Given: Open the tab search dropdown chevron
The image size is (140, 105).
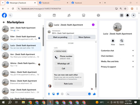Looking at the screenshot, I should [3, 3].
